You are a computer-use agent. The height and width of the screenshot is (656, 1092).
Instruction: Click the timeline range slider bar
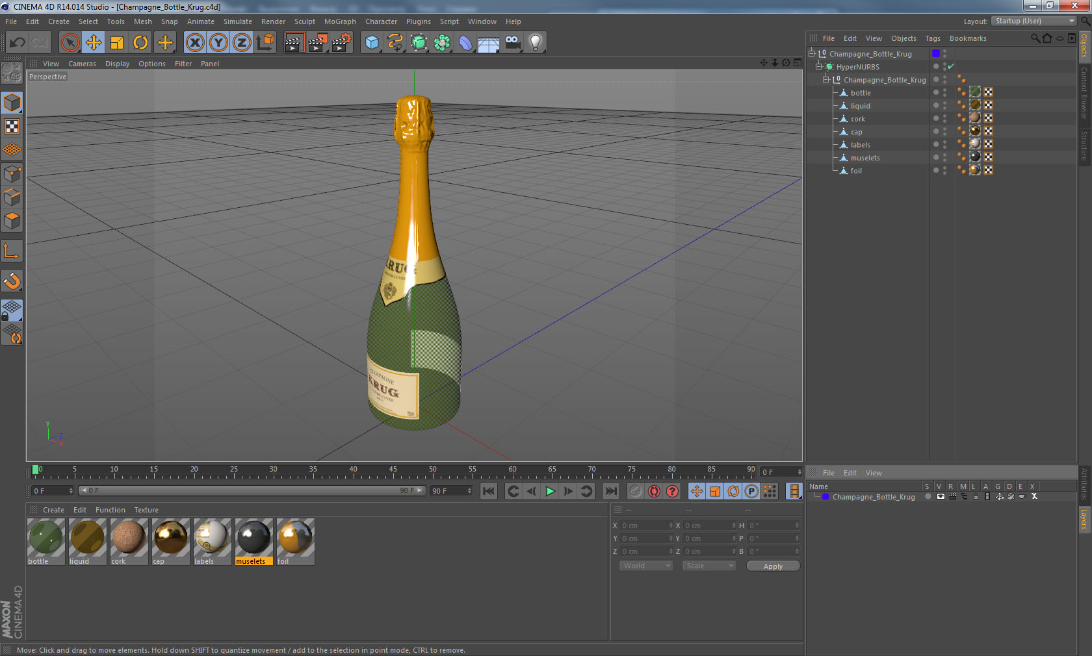pyautogui.click(x=252, y=490)
